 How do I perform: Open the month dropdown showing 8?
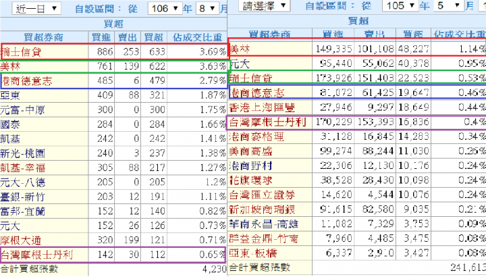click(x=208, y=8)
